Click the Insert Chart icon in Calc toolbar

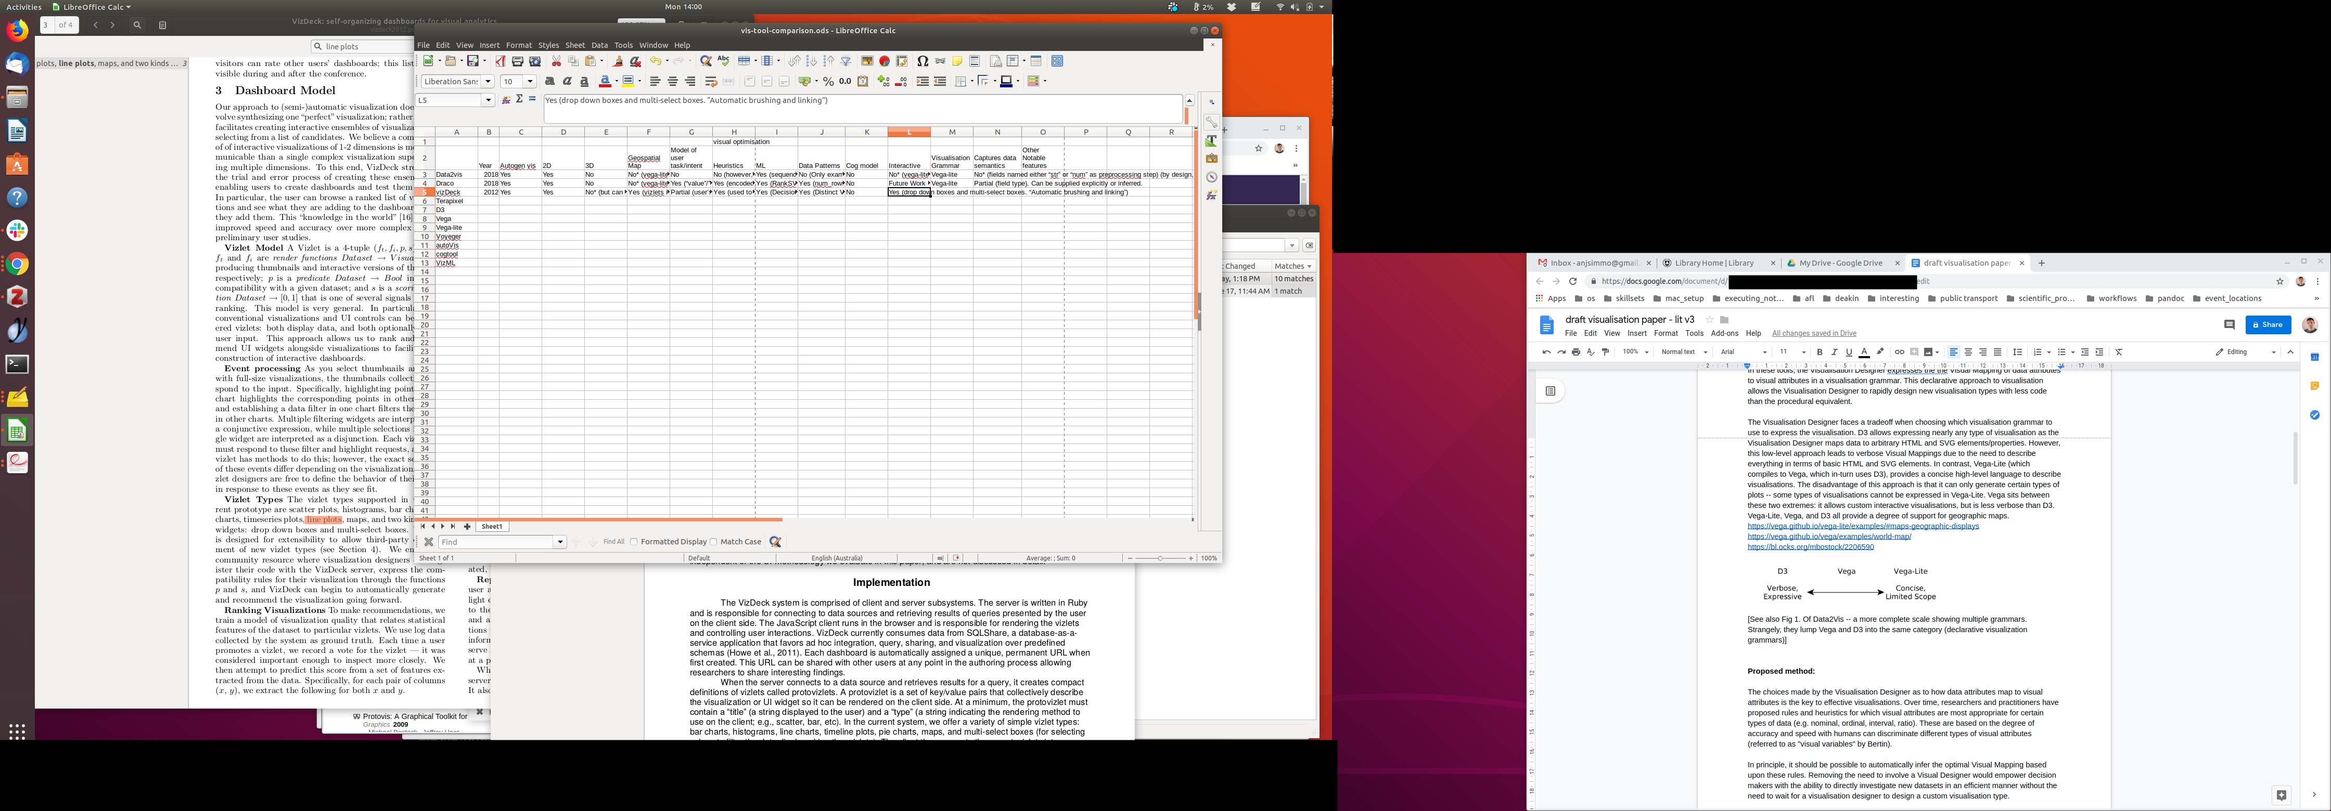(x=884, y=61)
